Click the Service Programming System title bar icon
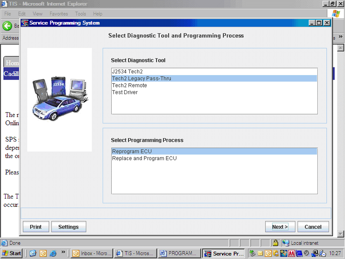The image size is (345, 259). pos(25,23)
